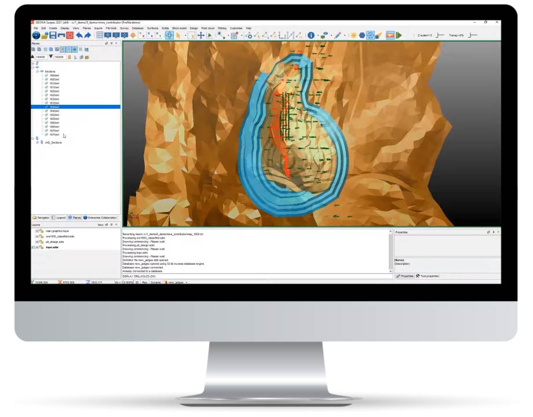Click the Undo arrow icon

click(x=79, y=35)
